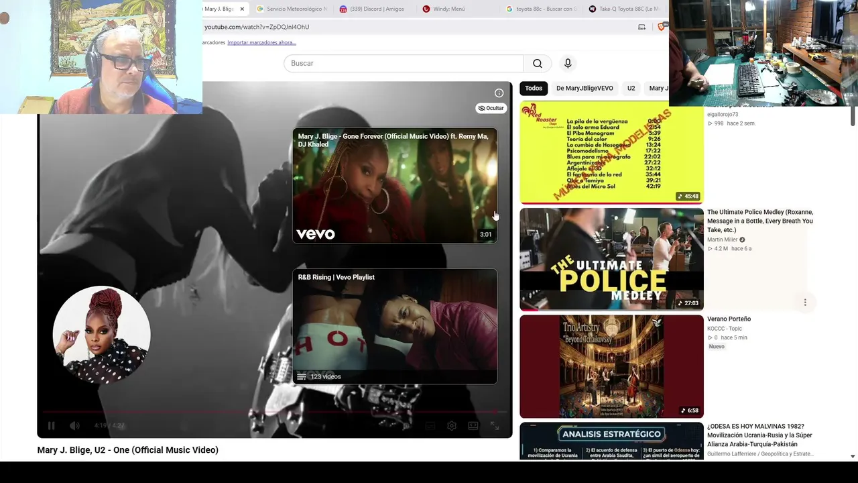Screen dimensions: 858x483
Task: Open the Red Rooster 45:48 video thumbnail
Action: 611,152
